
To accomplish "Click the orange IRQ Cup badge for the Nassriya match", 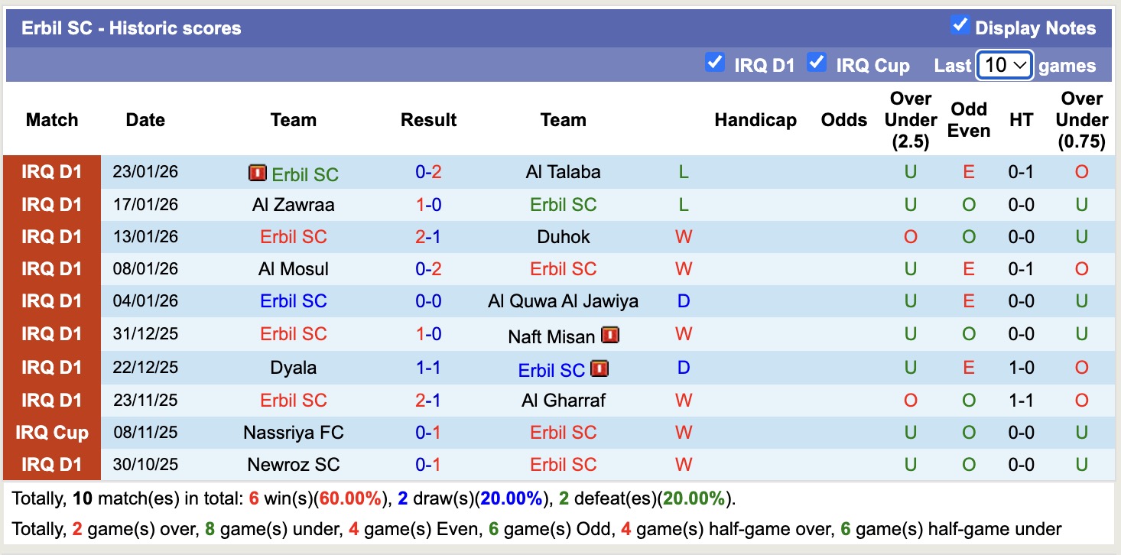I will point(51,432).
